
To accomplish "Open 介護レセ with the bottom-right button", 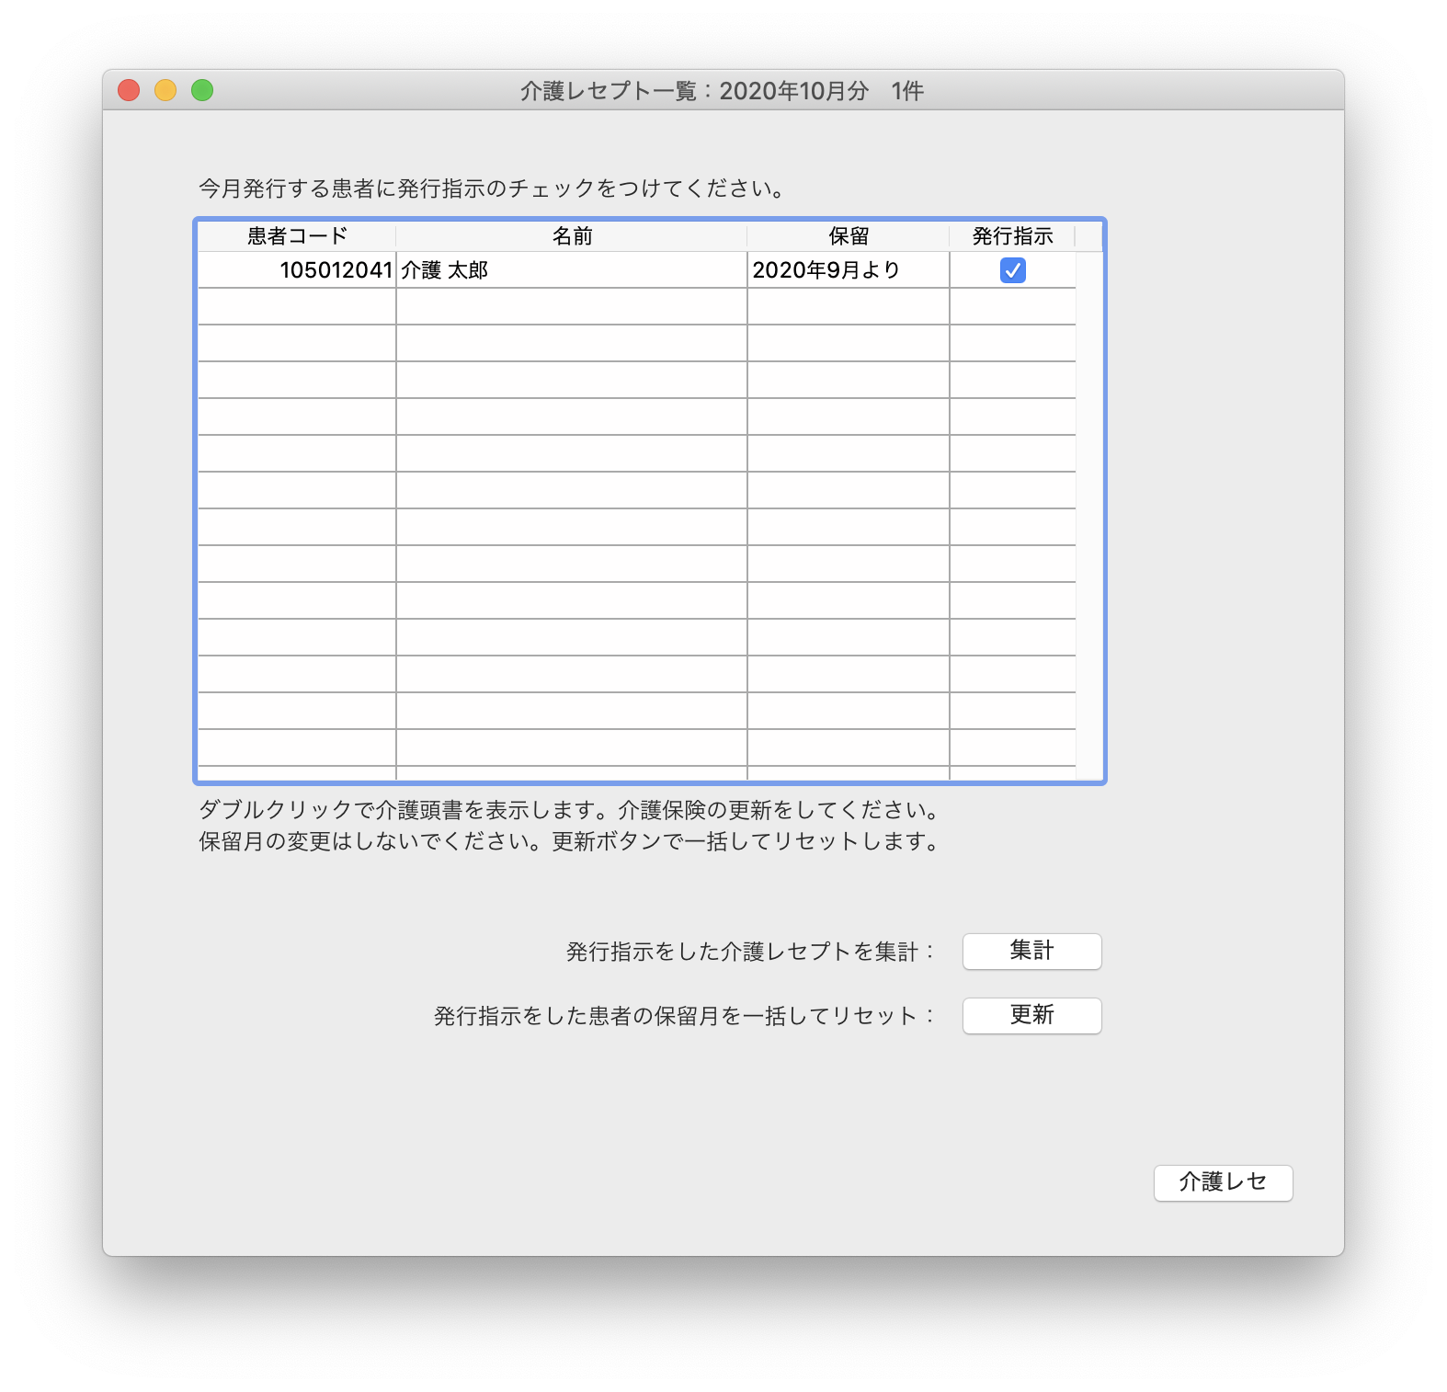I will pos(1223,1182).
